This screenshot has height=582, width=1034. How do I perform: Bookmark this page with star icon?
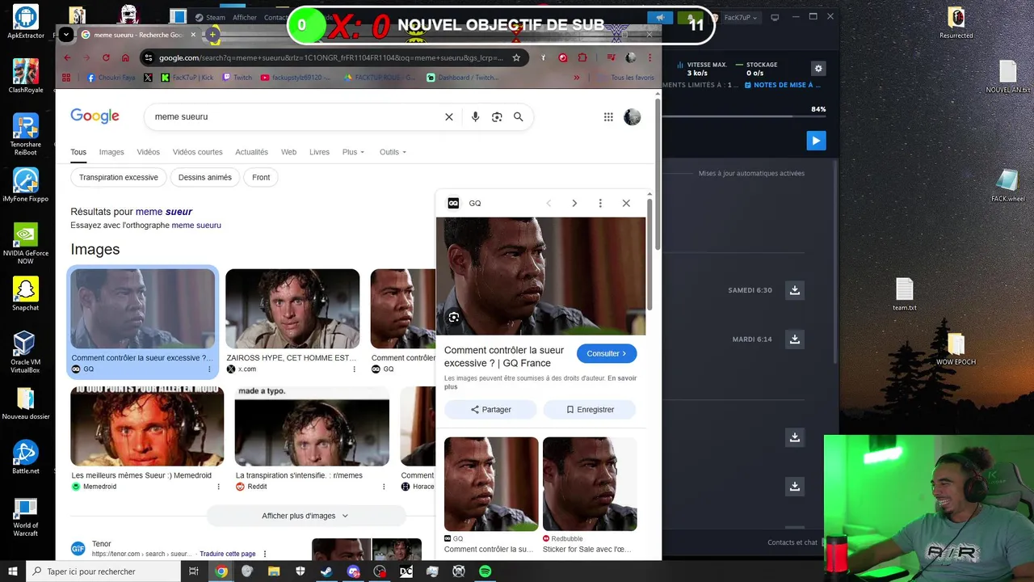pos(516,57)
